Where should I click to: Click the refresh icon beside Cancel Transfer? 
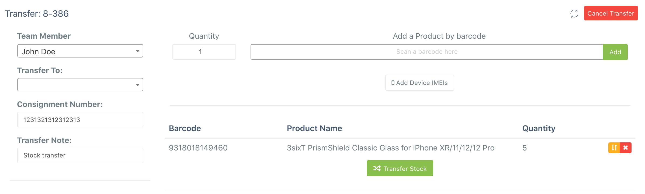(x=574, y=13)
